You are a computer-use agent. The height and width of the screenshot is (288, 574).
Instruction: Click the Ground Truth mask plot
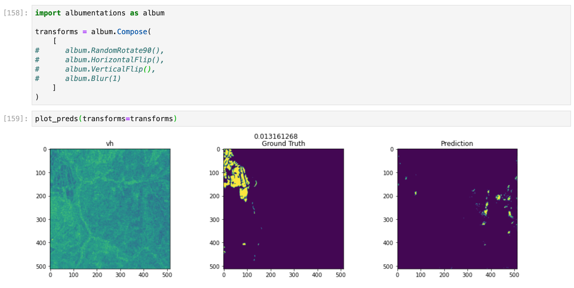point(284,209)
